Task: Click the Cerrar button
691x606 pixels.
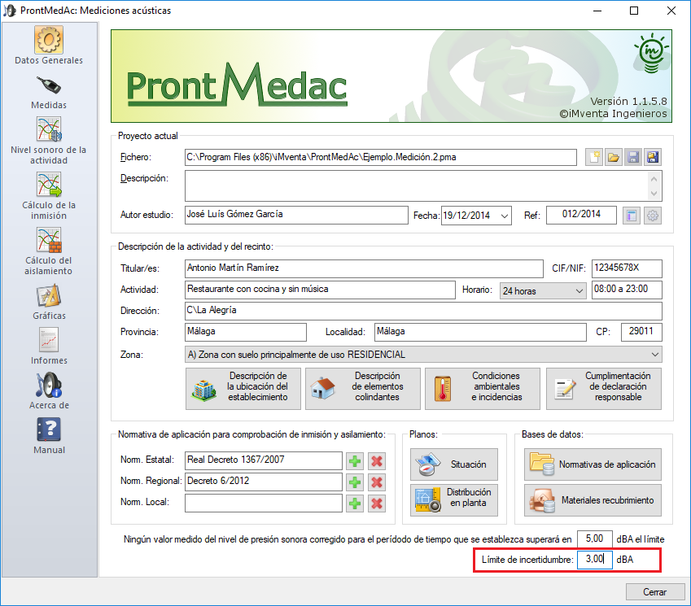Action: click(x=655, y=592)
